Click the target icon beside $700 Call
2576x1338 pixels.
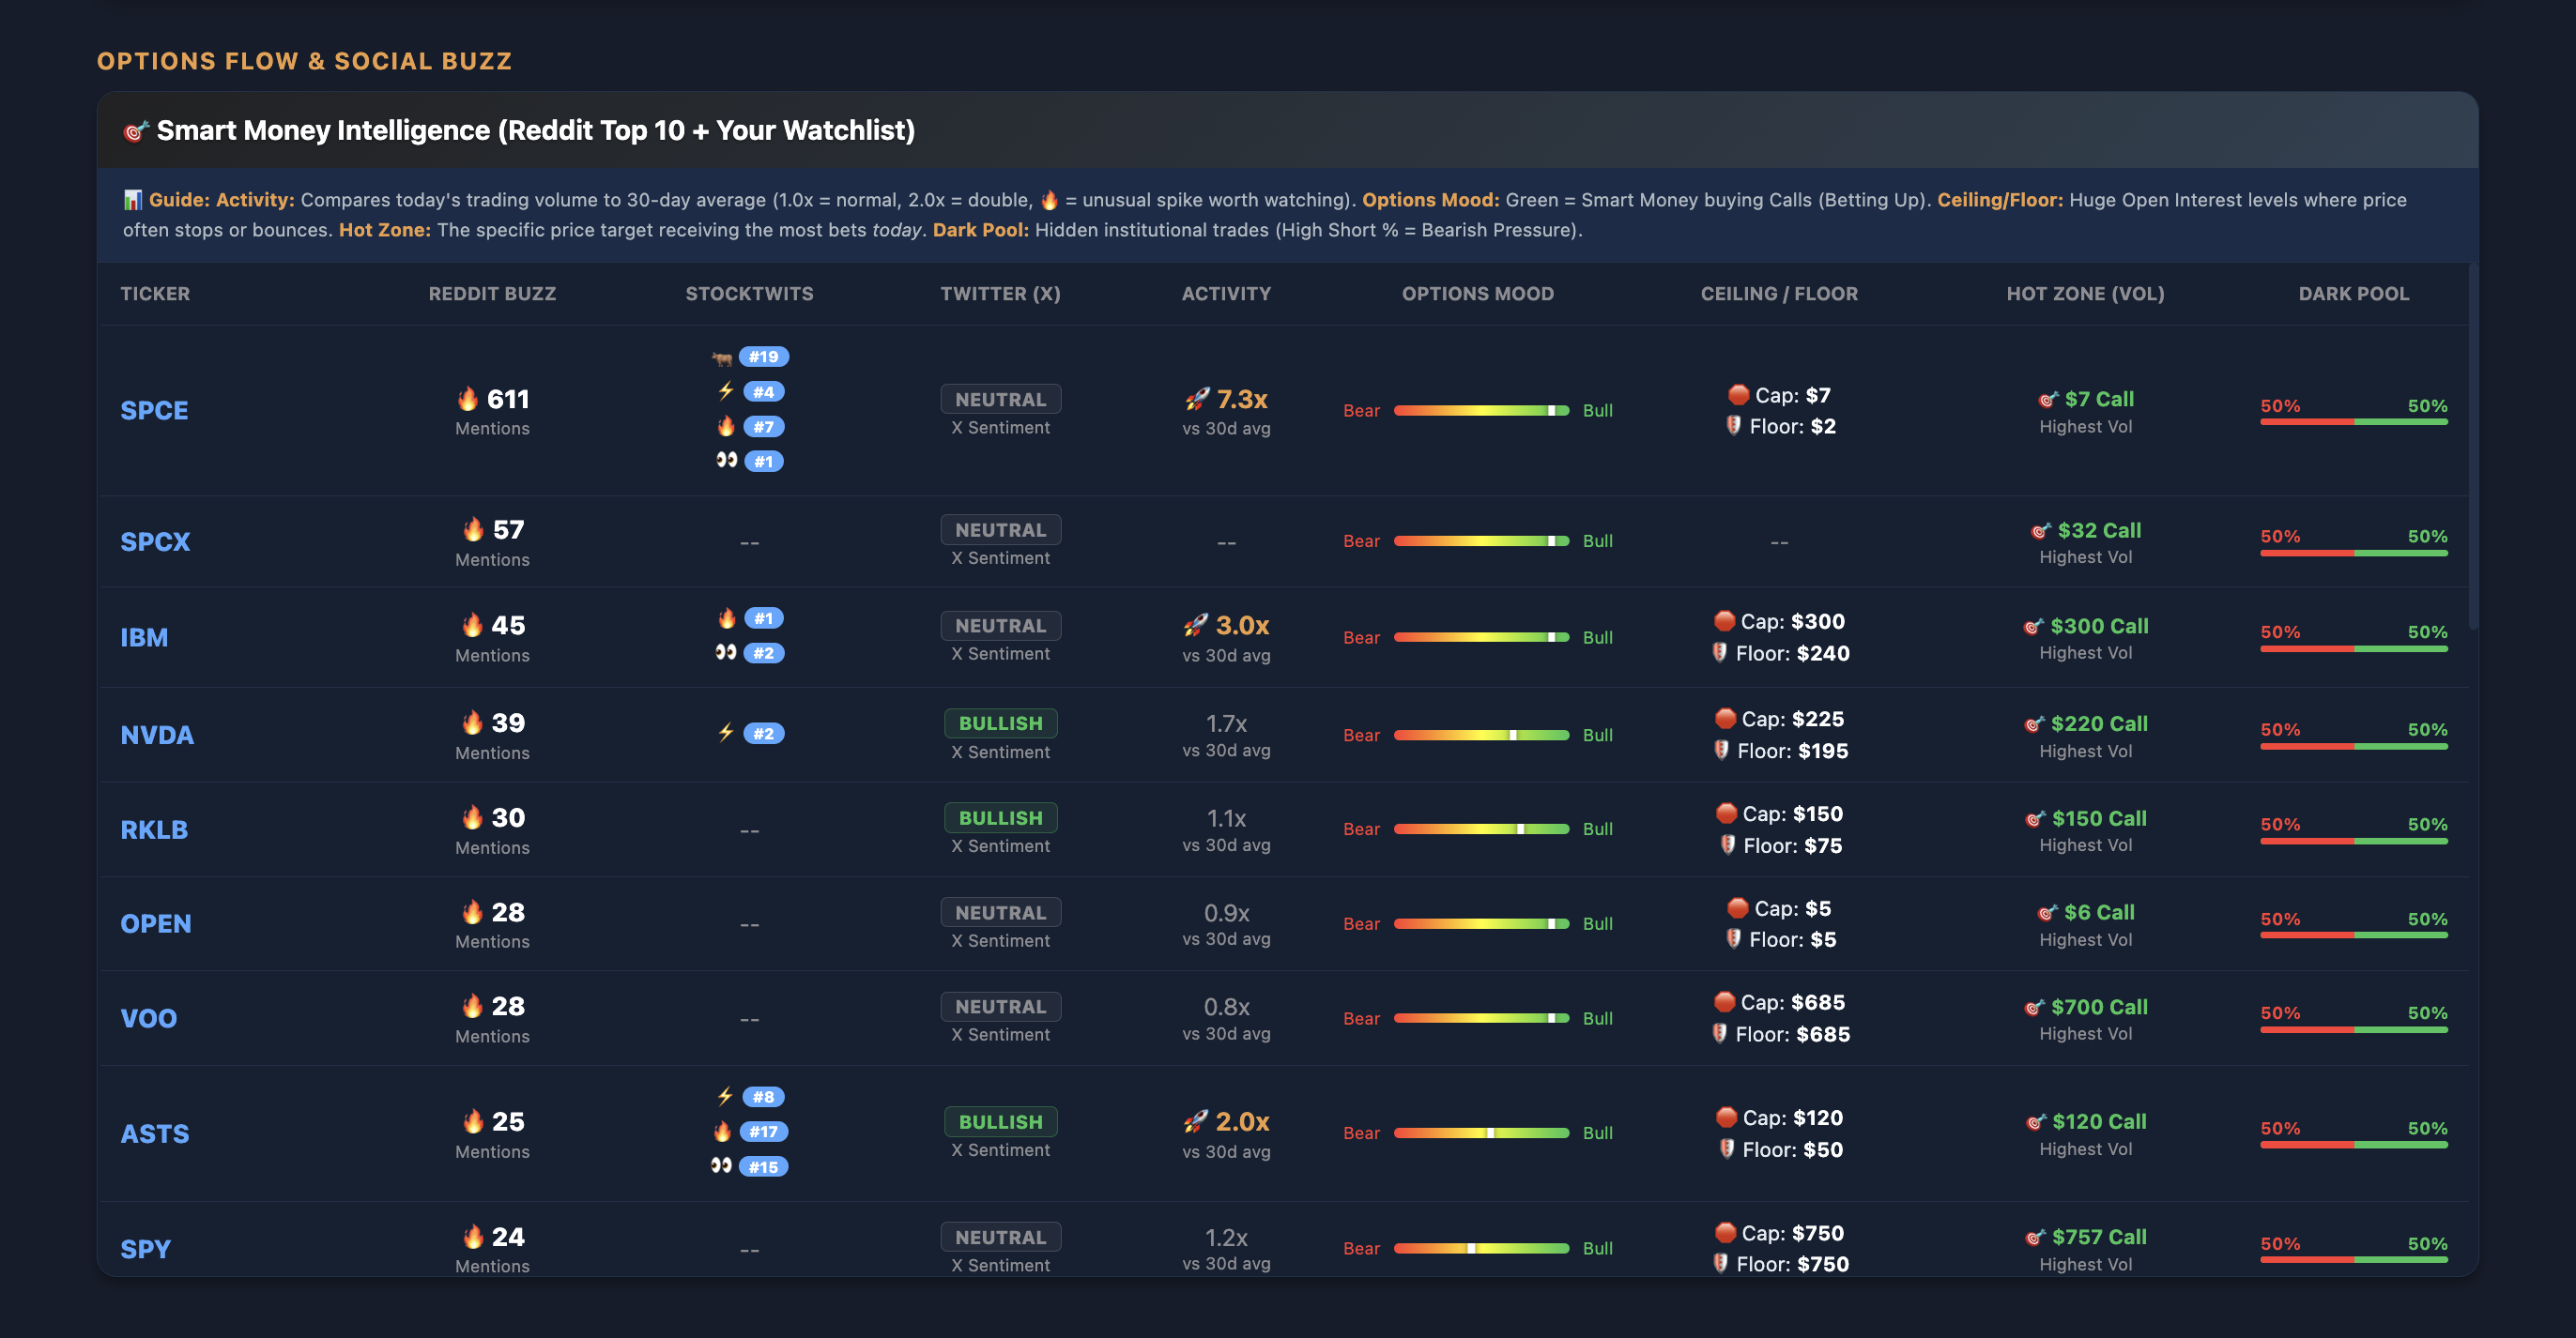pyautogui.click(x=2034, y=1007)
